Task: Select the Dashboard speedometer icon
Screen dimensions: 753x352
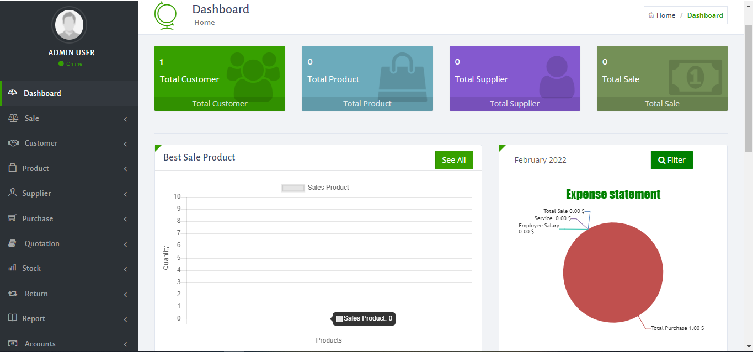Action: pyautogui.click(x=12, y=93)
